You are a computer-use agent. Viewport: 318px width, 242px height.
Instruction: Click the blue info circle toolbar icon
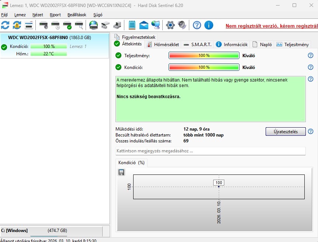point(209,25)
